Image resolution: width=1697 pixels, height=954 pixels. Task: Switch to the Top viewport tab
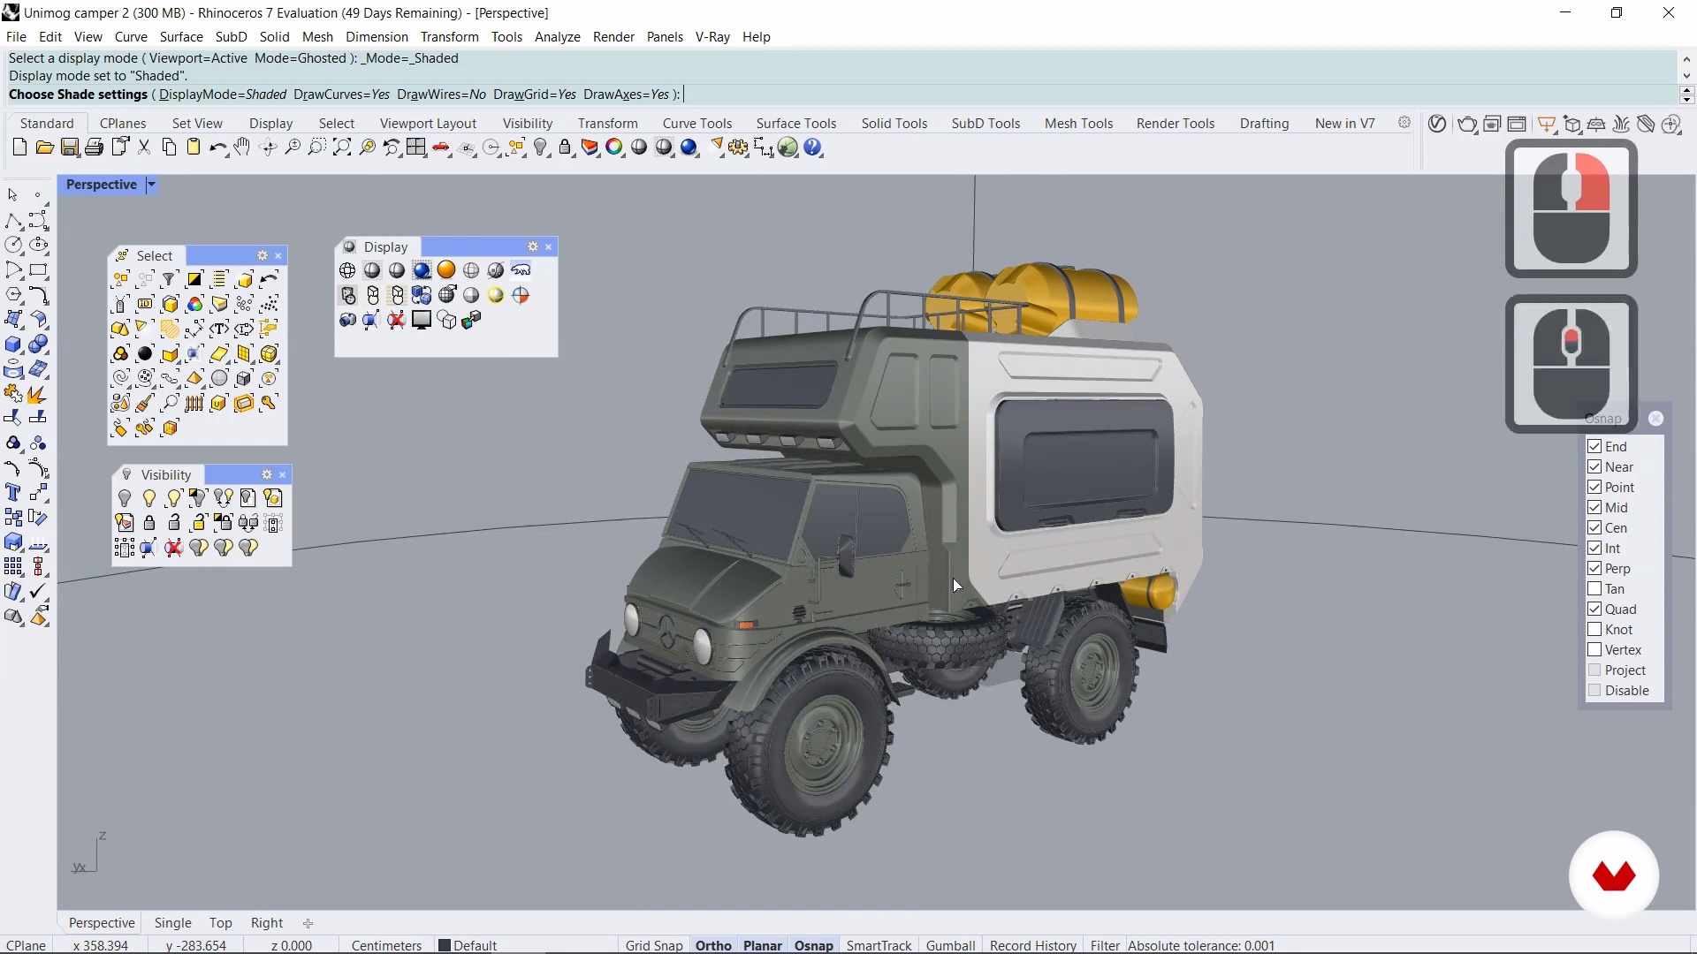tap(220, 922)
